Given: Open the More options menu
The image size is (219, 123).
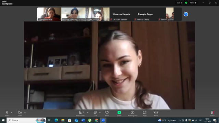Looking at the screenshot, I should tap(156, 113).
